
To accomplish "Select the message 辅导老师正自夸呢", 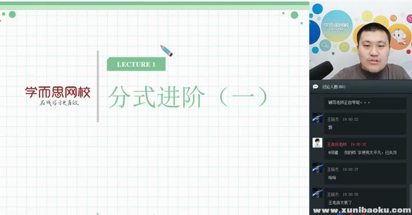I will (x=349, y=103).
